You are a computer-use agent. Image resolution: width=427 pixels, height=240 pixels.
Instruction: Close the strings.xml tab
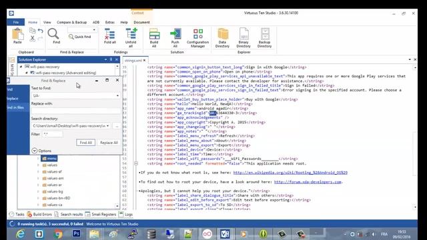pos(144,60)
